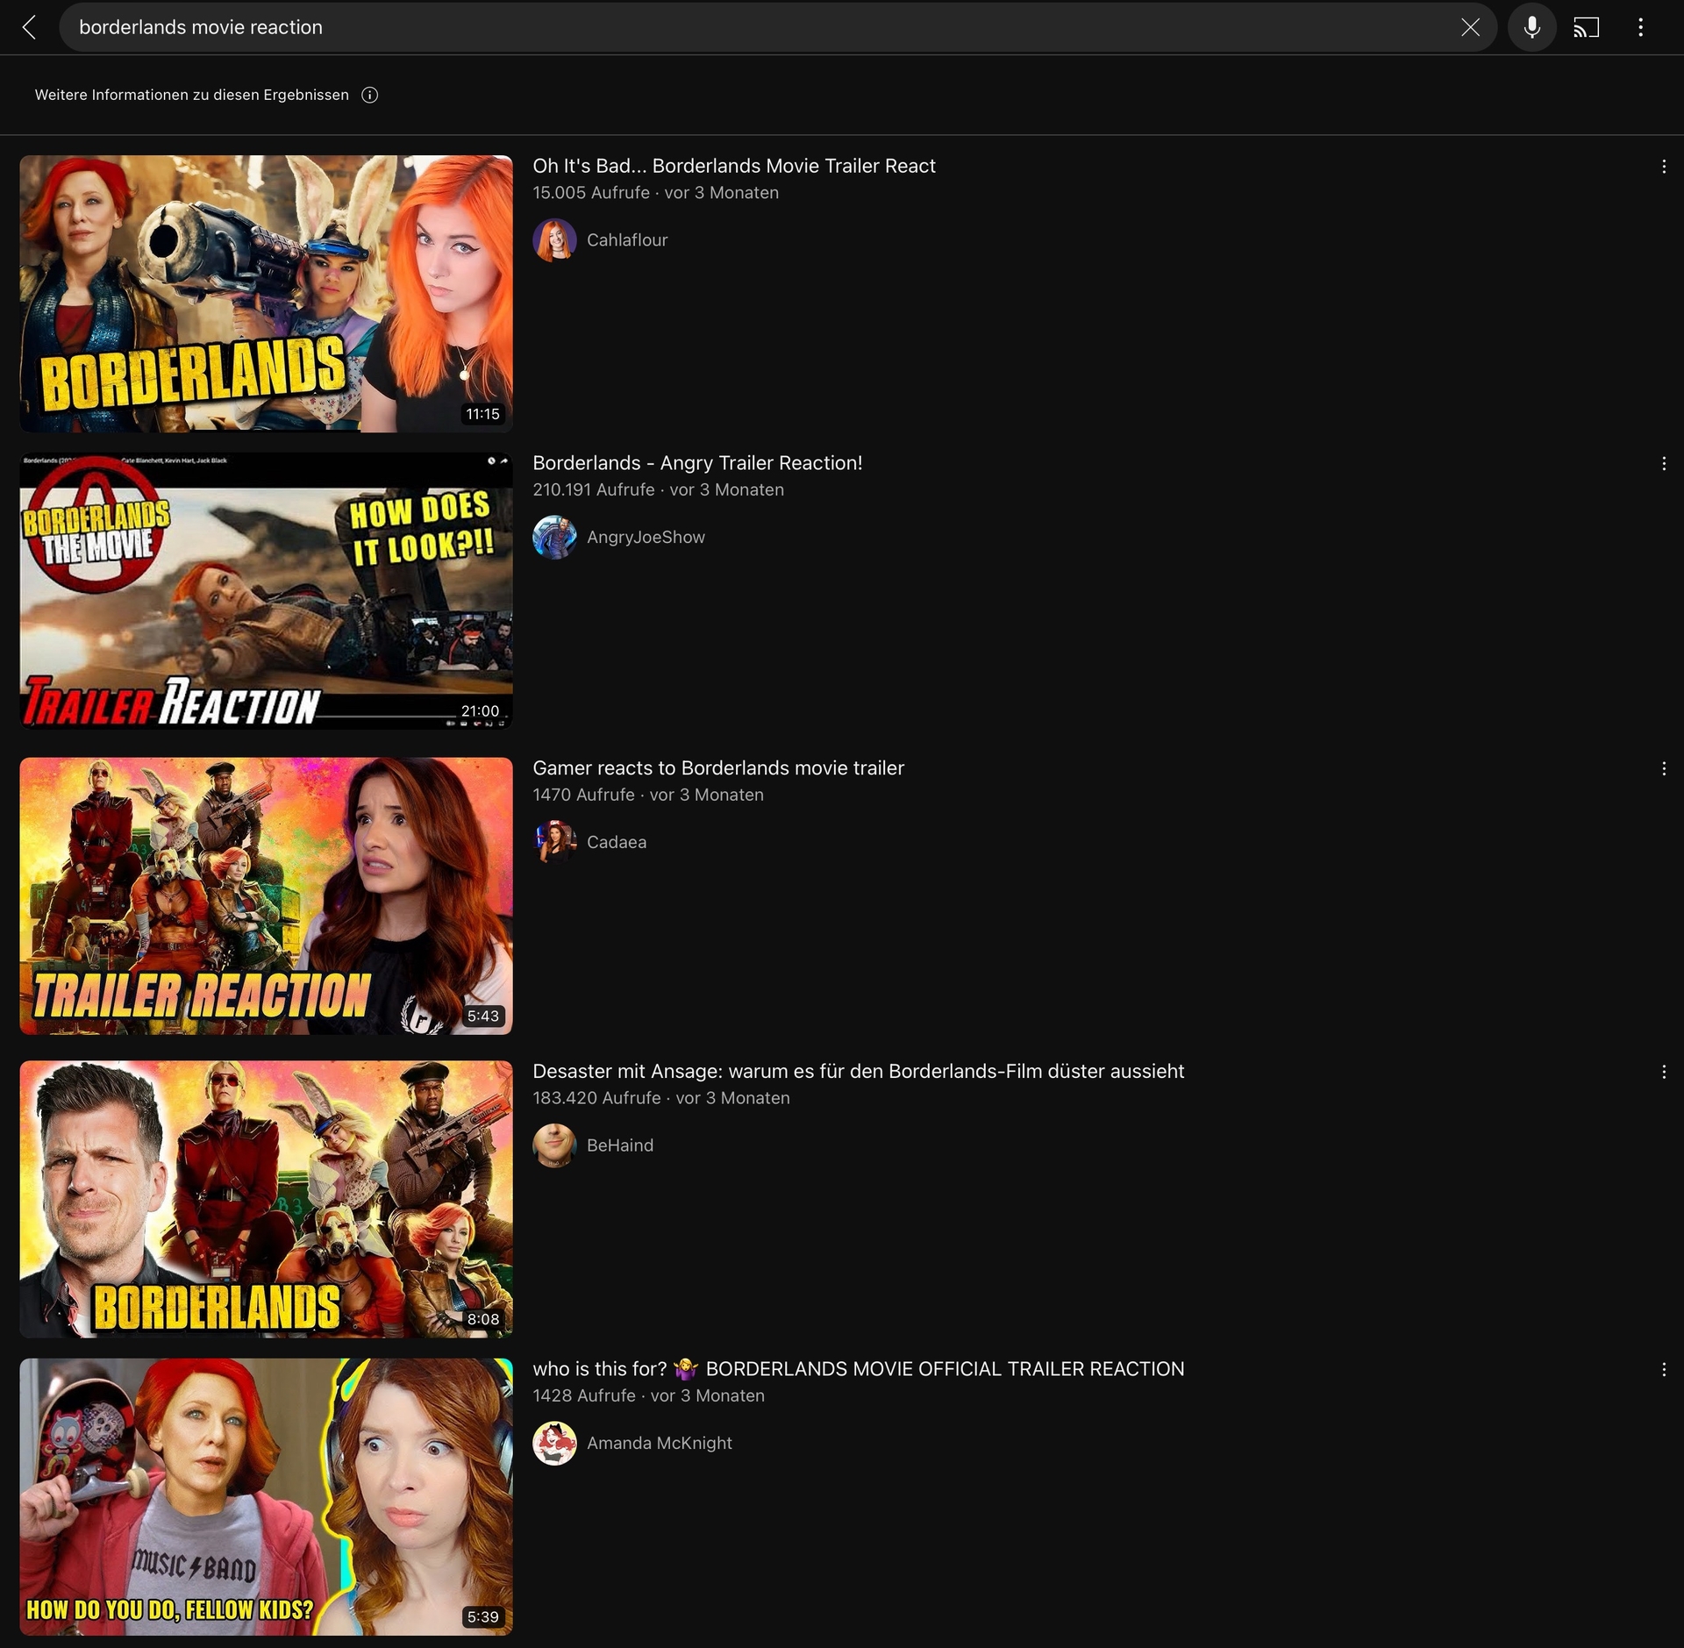
Task: Open the Cahlaflour video options menu
Action: (x=1663, y=167)
